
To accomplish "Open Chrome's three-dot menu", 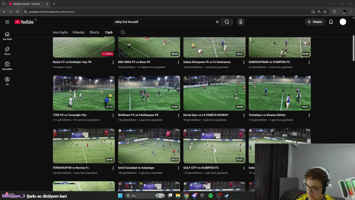I will point(351,12).
